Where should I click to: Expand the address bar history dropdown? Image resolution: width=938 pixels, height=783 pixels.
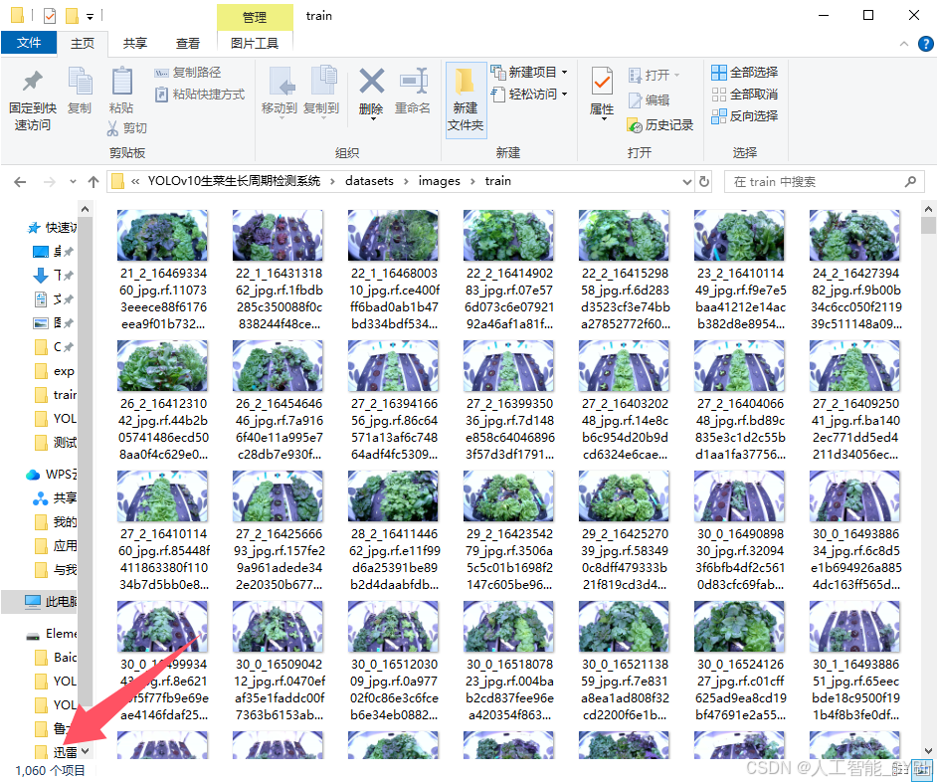click(x=686, y=181)
